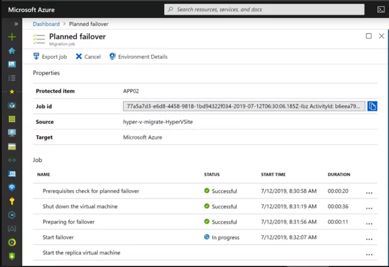Select Prerequisites check for planned failover row
Image resolution: width=389 pixels, height=267 pixels.
(x=205, y=191)
